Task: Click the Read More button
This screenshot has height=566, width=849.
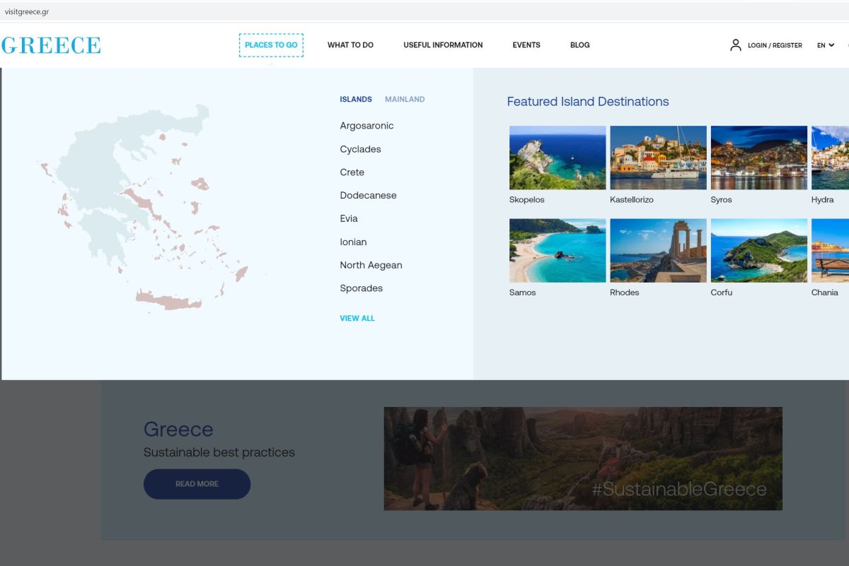Action: coord(197,484)
